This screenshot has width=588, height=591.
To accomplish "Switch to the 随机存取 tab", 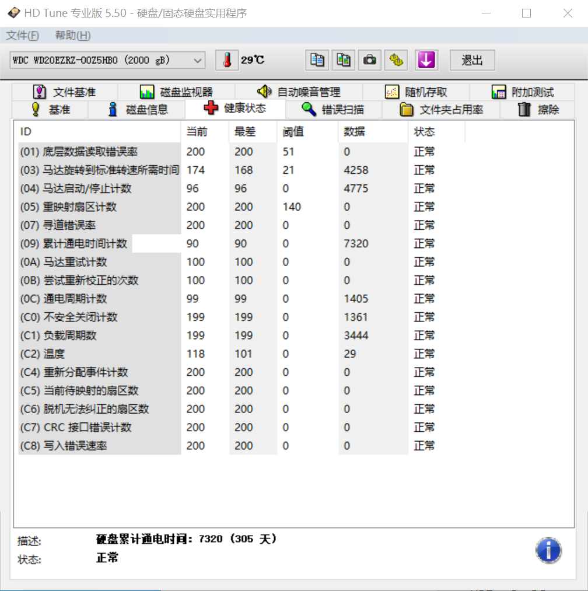I will pyautogui.click(x=416, y=92).
